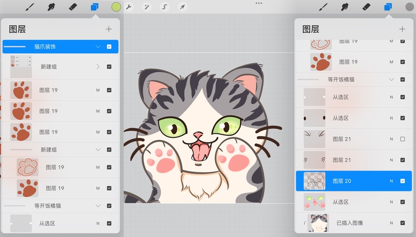This screenshot has width=416, height=237.
Task: Collapse the expanded 新建组 in the left panel
Action: point(98,150)
